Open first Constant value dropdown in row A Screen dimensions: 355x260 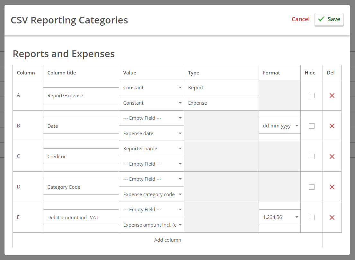point(151,88)
